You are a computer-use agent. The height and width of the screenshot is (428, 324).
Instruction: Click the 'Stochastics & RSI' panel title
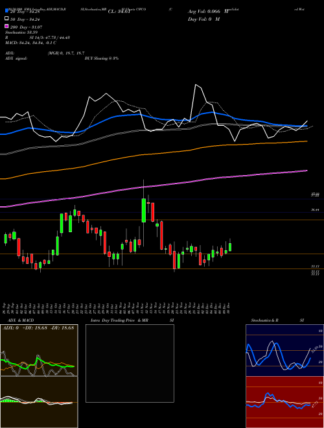coord(277,320)
